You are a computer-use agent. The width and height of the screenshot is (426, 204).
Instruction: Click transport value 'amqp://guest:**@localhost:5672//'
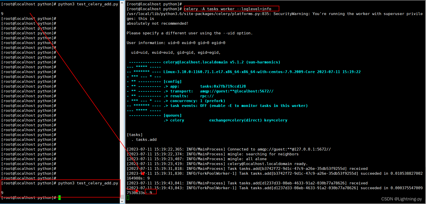tap(237, 91)
